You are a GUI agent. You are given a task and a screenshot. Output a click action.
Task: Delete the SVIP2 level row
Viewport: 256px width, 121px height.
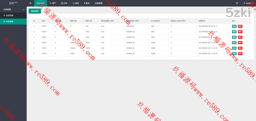pos(240,32)
